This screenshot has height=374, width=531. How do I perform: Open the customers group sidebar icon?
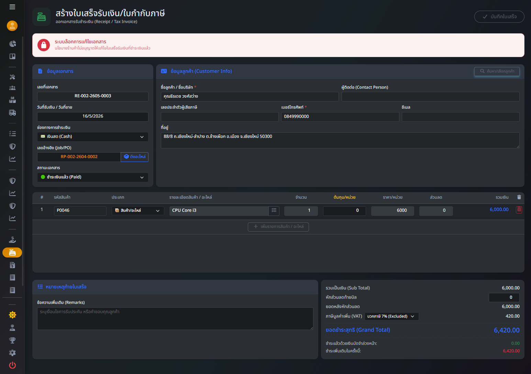(12, 88)
